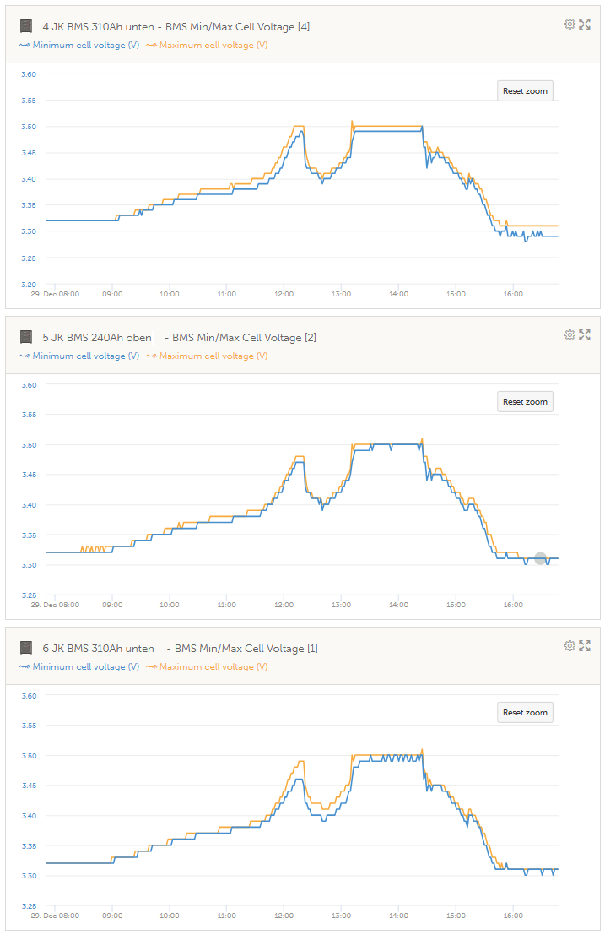Expand 5 JK BMS 240Ah chart fullscreen
605x935 pixels.
pyautogui.click(x=584, y=335)
